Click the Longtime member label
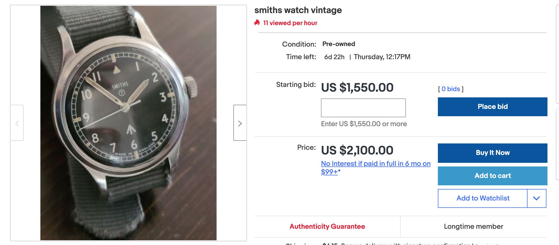Image resolution: width=559 pixels, height=245 pixels. pyautogui.click(x=473, y=226)
